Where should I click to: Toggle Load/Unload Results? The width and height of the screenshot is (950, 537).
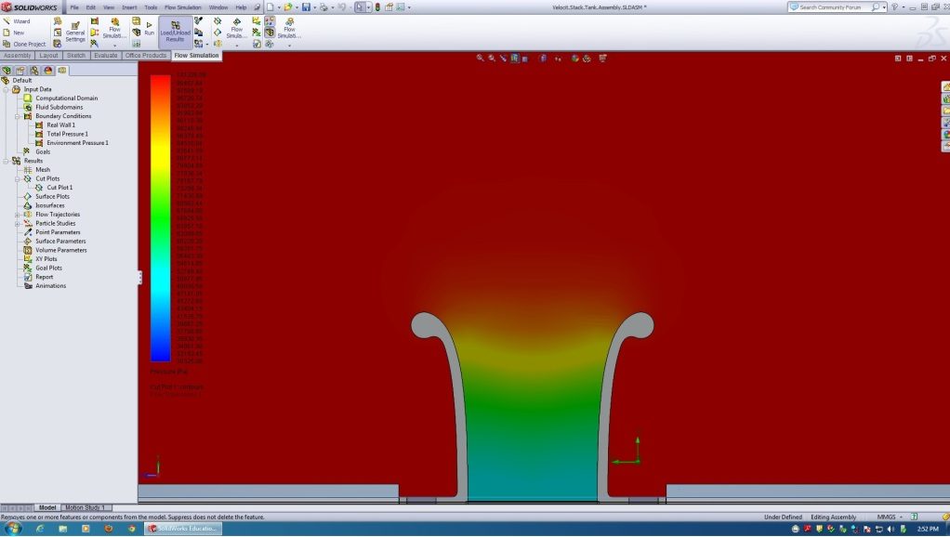pos(175,33)
